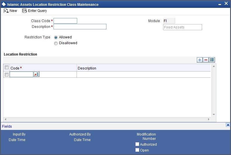Click the horizontal scroll right arrow
Viewport: 231px width, 155px height.
point(208,120)
